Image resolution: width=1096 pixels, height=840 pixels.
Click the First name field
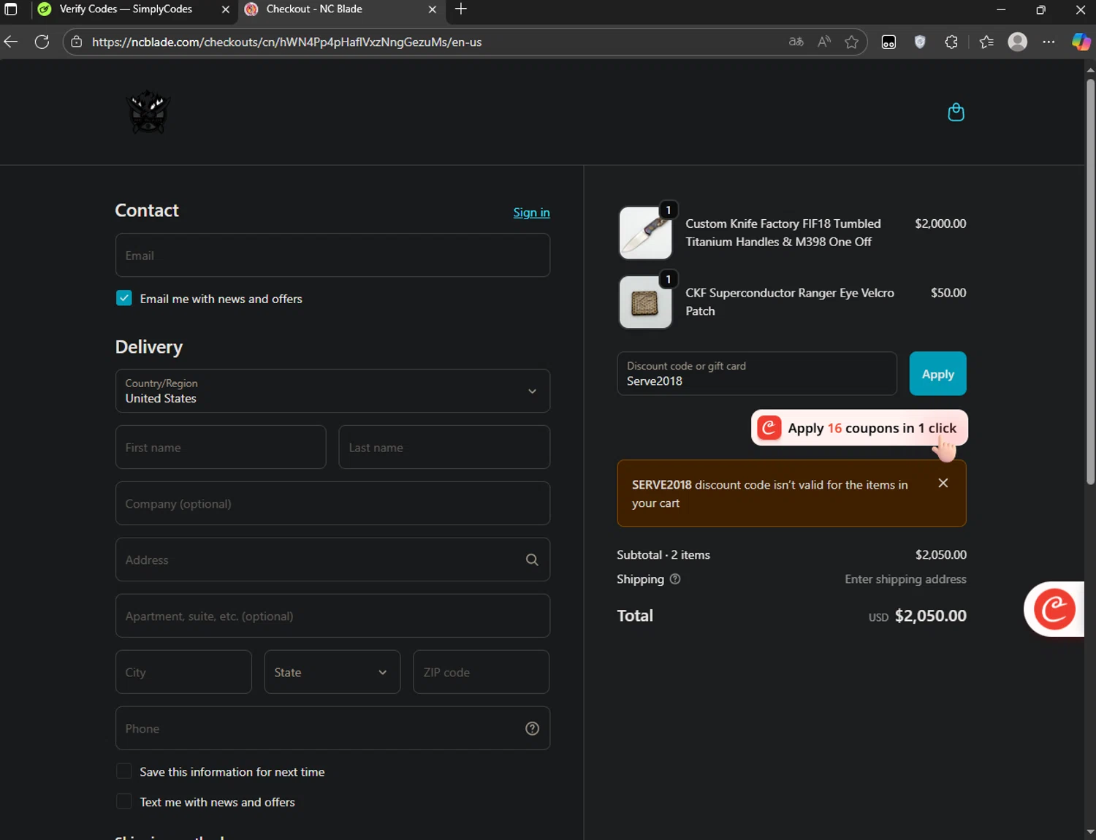click(221, 447)
